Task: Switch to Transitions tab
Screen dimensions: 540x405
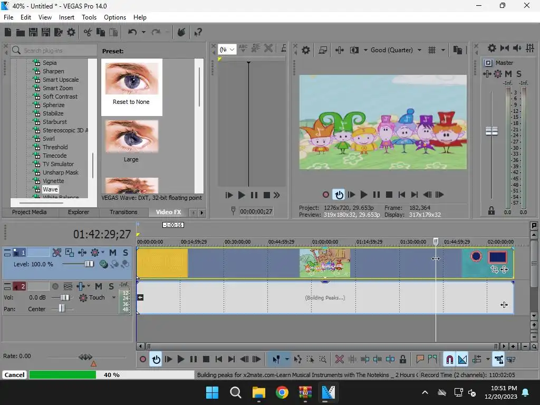Action: [x=123, y=212]
